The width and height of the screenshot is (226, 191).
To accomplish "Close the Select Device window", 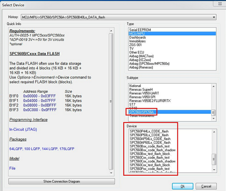I will click(x=220, y=4).
